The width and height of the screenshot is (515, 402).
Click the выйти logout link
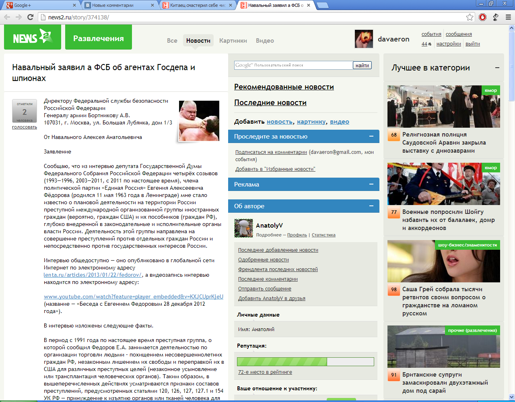(x=473, y=44)
